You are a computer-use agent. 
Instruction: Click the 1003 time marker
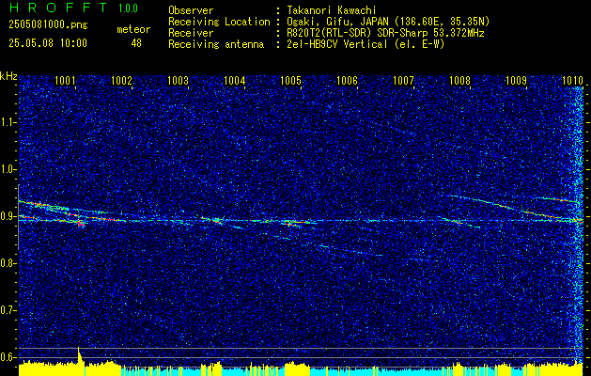pyautogui.click(x=178, y=80)
